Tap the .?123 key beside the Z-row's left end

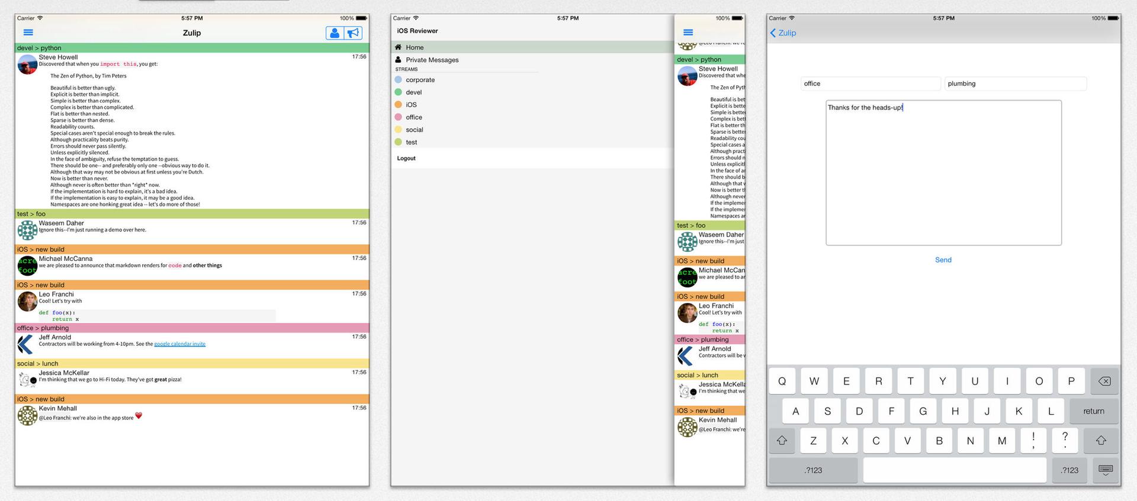tap(814, 470)
